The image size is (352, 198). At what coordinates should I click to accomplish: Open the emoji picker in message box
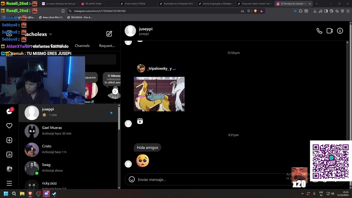(132, 179)
